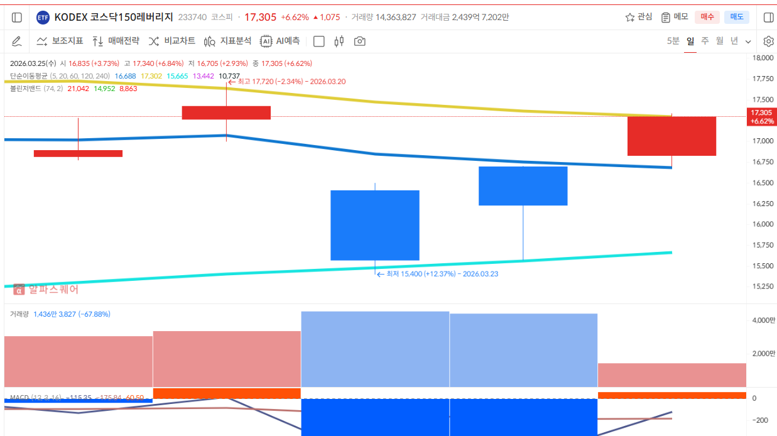The height and width of the screenshot is (436, 777).
Task: Open 지표분석 indicator analysis
Action: tap(227, 41)
